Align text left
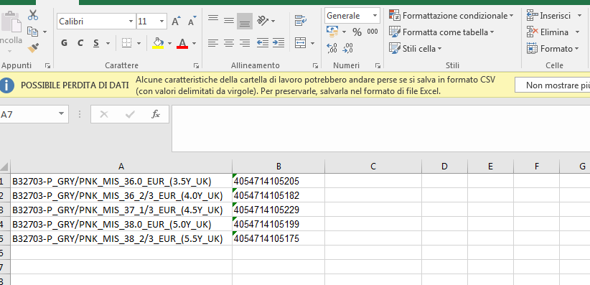Viewport: 590px width, 285px height. pos(213,43)
